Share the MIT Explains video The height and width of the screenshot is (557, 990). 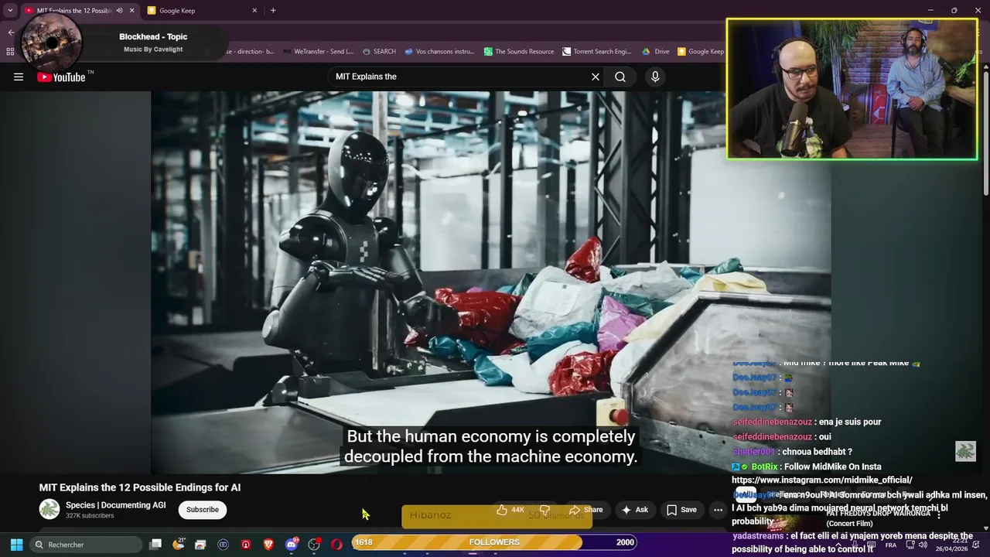[585, 510]
